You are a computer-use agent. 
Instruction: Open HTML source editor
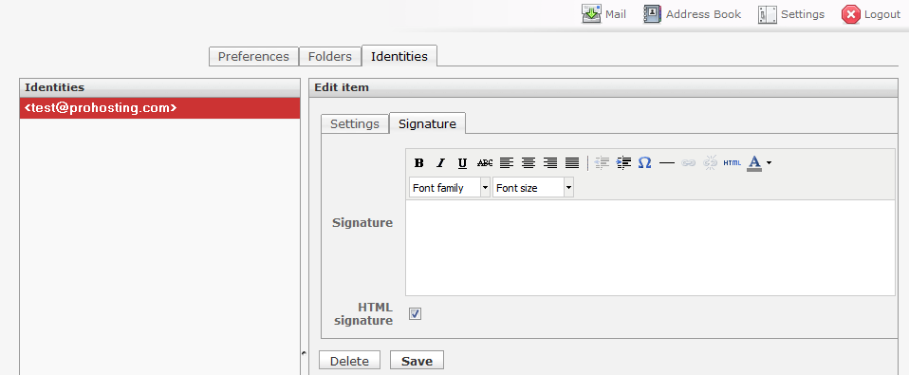pos(733,163)
